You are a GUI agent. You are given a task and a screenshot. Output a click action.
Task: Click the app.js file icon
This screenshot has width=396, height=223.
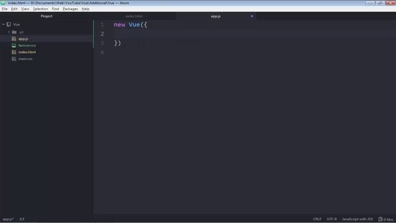tap(14, 39)
